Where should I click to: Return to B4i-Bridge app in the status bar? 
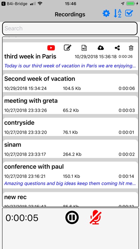click(14, 4)
